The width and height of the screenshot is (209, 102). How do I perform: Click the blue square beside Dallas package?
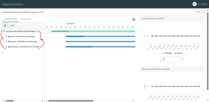(x=9, y=36)
